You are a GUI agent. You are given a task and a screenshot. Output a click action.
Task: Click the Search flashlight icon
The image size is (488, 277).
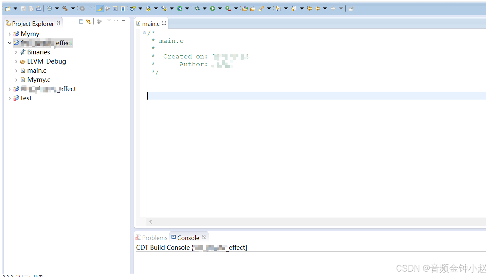[x=261, y=8]
